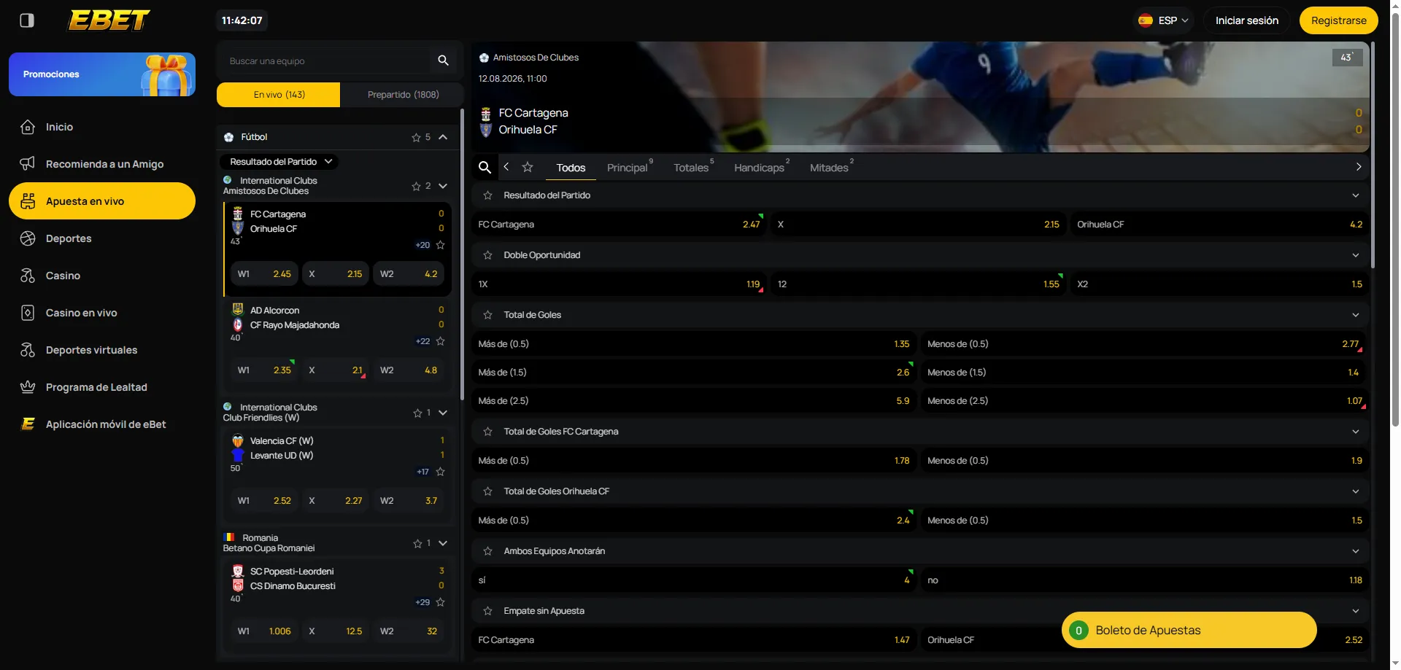Favorite the FC Cartagena match in list
The image size is (1401, 670).
[x=440, y=245]
